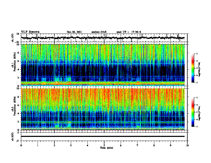
Task: Click the ch.2 spectrogram panel
Action: pyautogui.click(x=103, y=109)
